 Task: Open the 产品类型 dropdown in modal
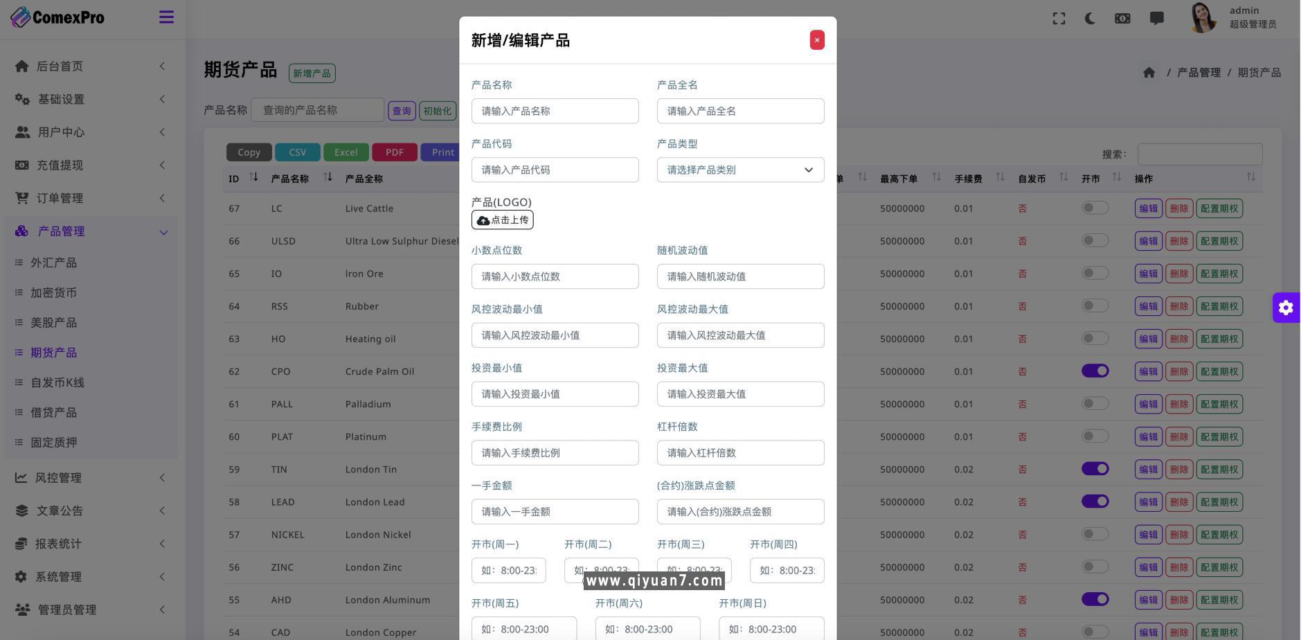coord(739,170)
